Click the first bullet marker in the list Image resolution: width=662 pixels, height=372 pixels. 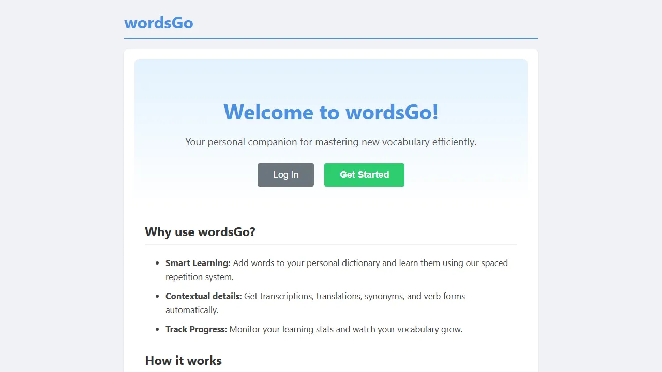[x=157, y=263]
